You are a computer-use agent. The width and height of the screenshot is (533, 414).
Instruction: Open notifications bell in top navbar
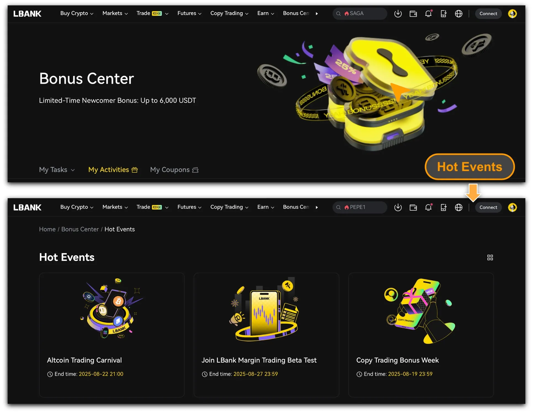pos(428,14)
